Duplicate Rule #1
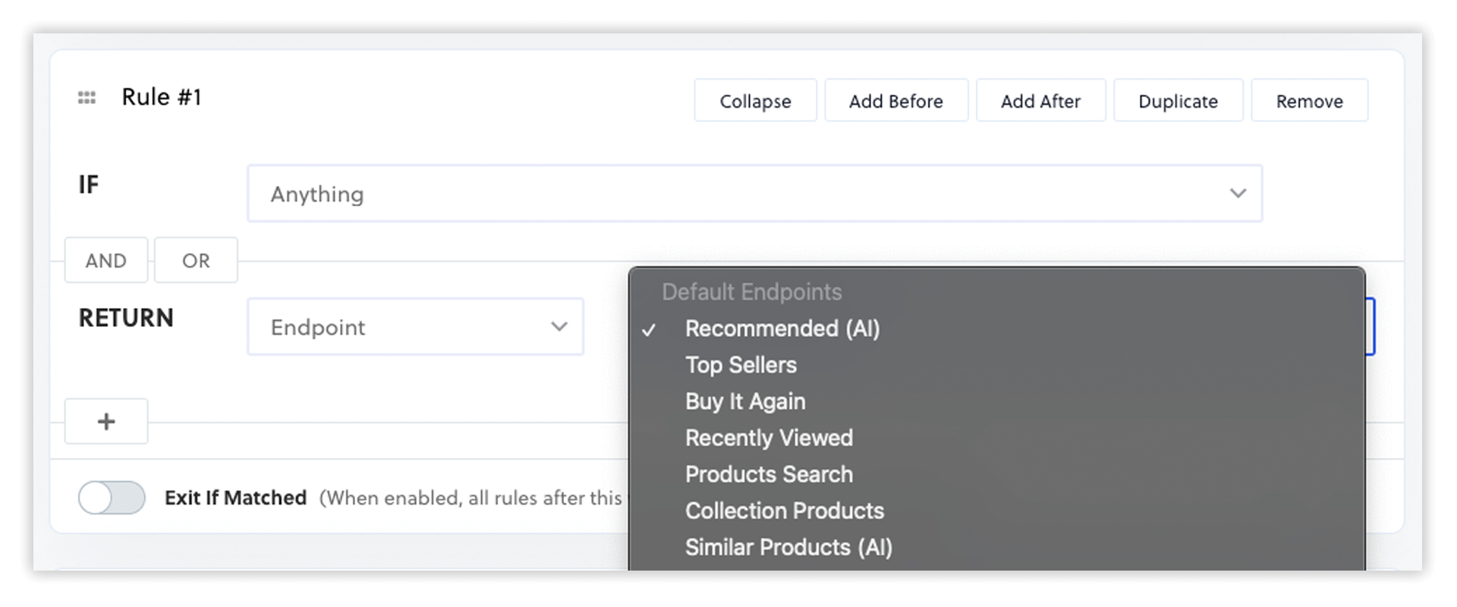This screenshot has width=1457, height=607. [1178, 101]
